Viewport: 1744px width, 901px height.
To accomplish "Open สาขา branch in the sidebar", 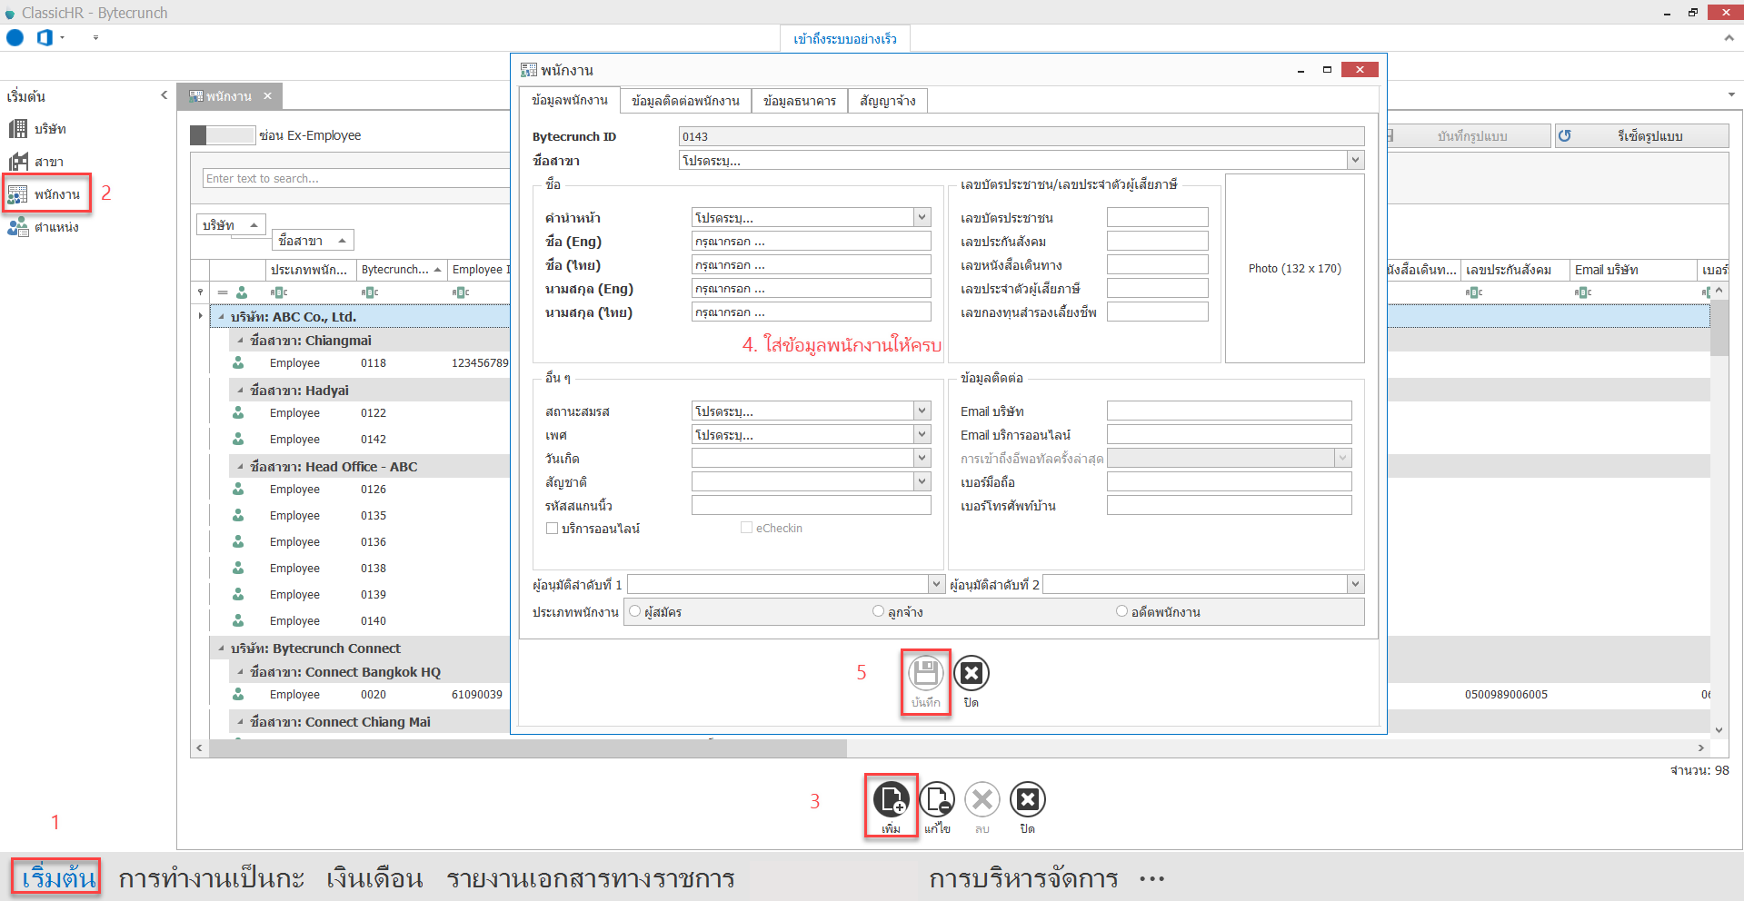I will (36, 162).
